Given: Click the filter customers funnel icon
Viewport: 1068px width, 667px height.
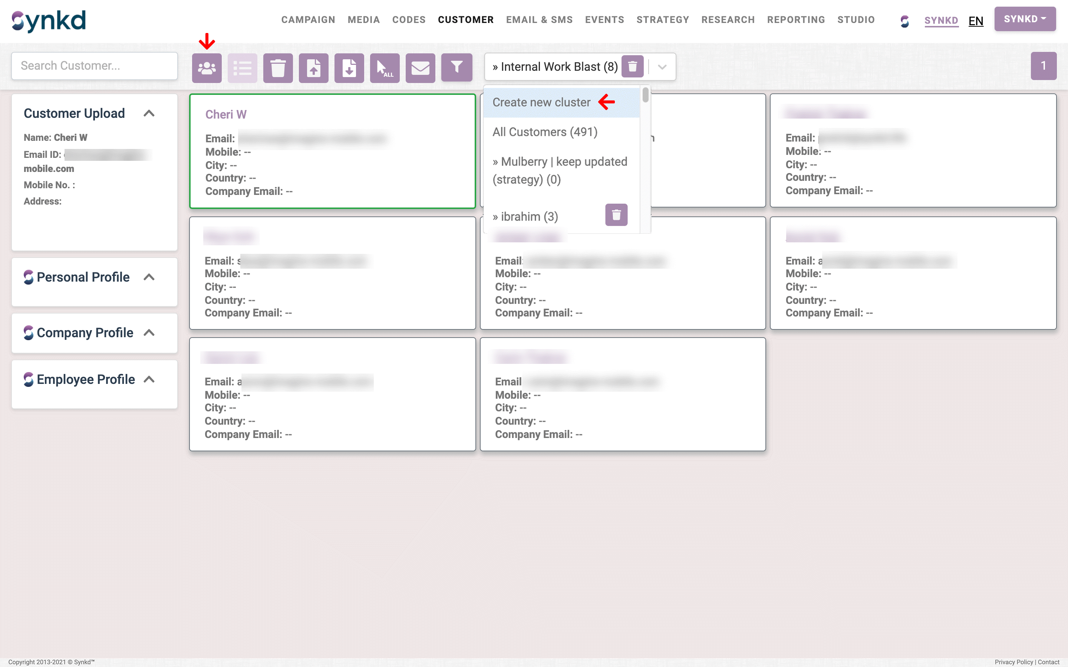Looking at the screenshot, I should (456, 67).
